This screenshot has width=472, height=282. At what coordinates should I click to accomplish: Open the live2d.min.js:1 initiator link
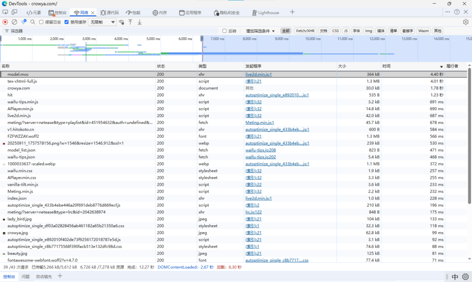coord(258,74)
